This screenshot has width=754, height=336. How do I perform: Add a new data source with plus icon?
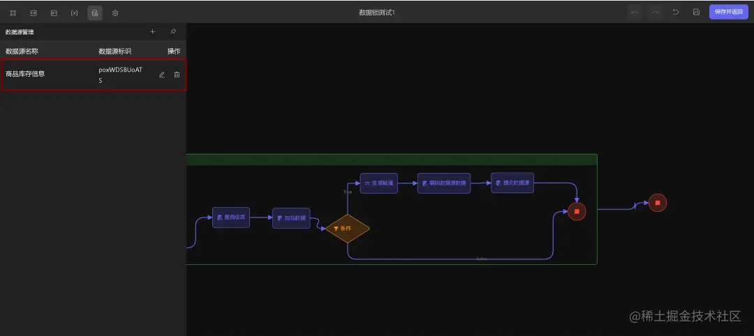click(152, 31)
